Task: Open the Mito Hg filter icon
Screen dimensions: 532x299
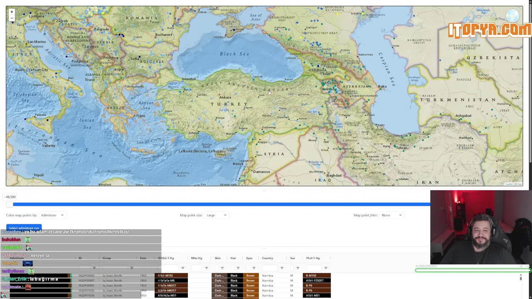Action: 206,268
